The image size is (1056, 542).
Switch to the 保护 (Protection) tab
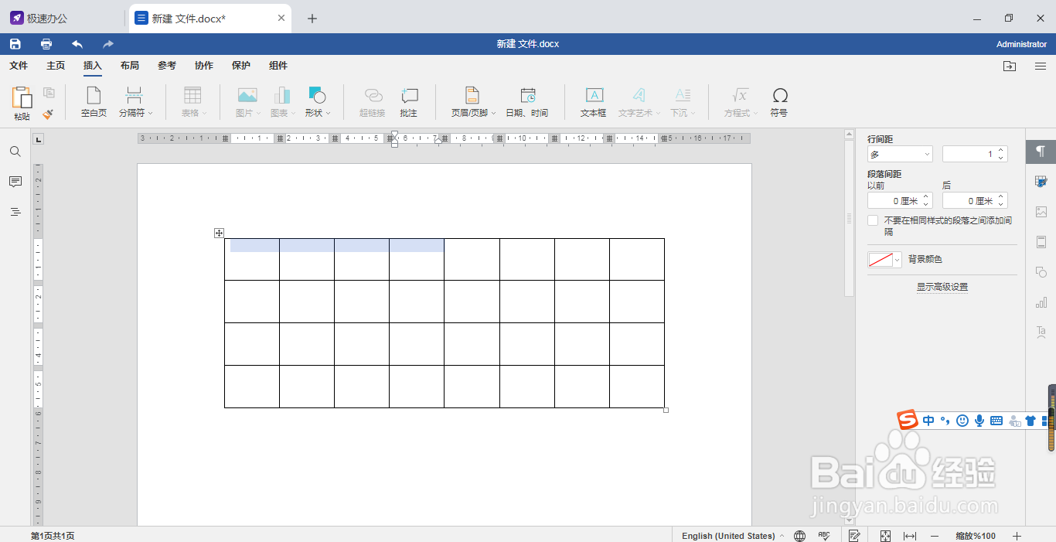coord(241,66)
